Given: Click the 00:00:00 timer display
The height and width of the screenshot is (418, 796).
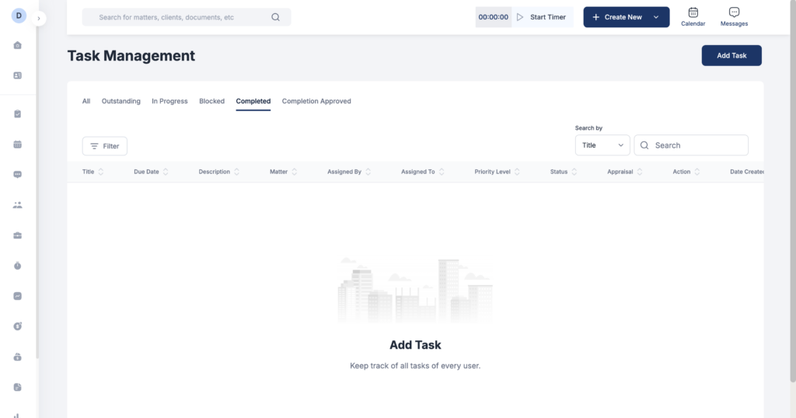Looking at the screenshot, I should pyautogui.click(x=493, y=17).
